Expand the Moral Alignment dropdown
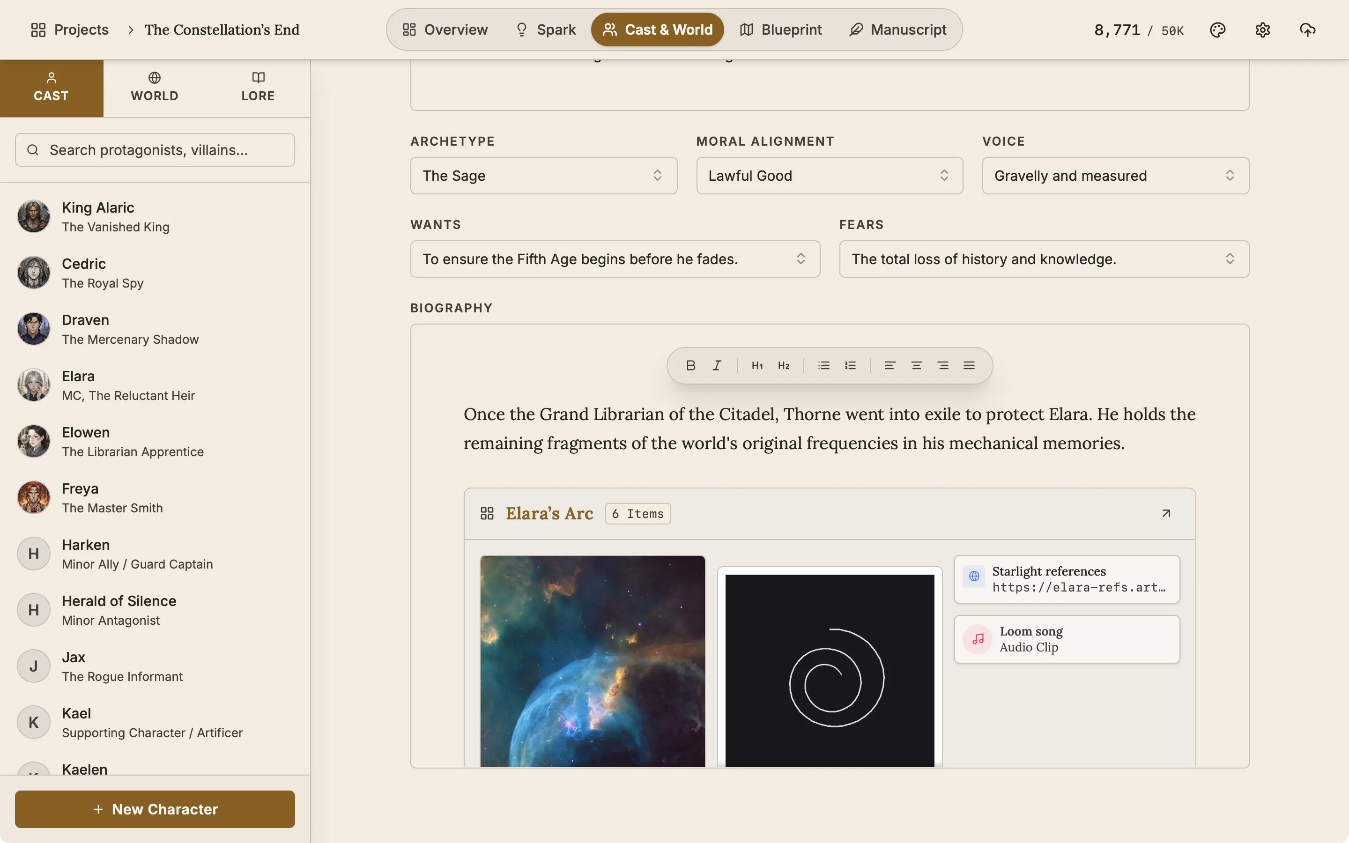This screenshot has width=1349, height=843. click(x=830, y=176)
